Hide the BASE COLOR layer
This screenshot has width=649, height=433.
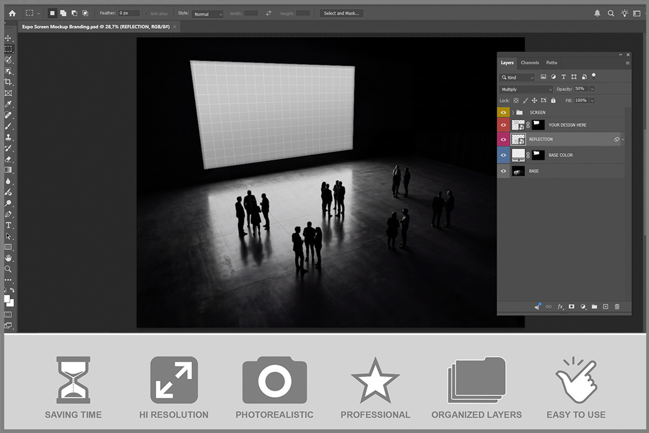504,155
